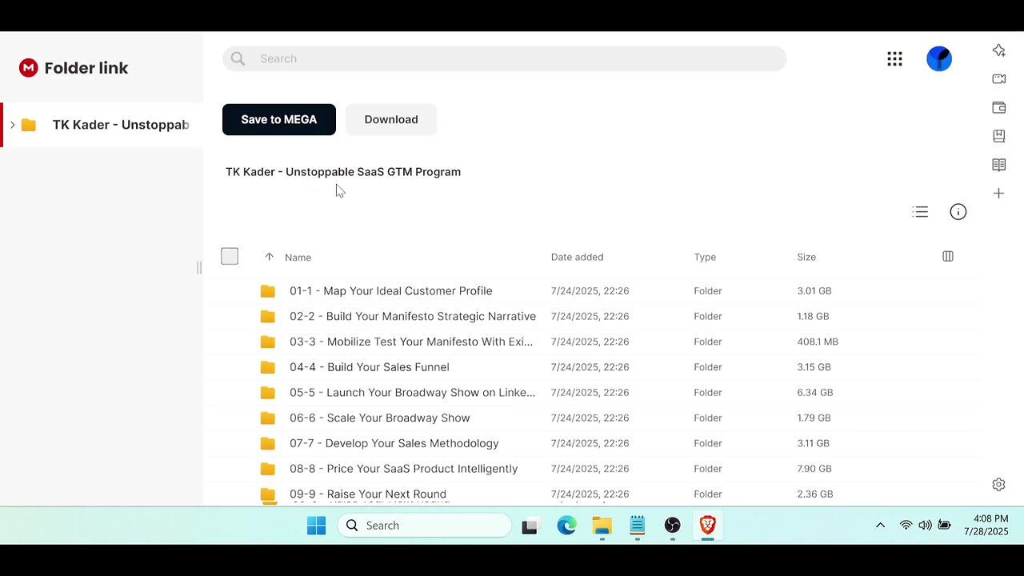Toggle the select-all checkbox in header
This screenshot has height=576, width=1024.
click(x=230, y=256)
